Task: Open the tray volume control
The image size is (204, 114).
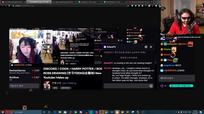Action: click(184, 112)
